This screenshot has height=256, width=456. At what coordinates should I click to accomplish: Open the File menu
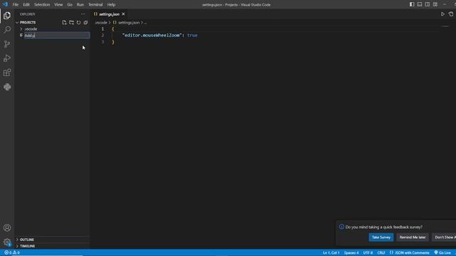coord(16,5)
